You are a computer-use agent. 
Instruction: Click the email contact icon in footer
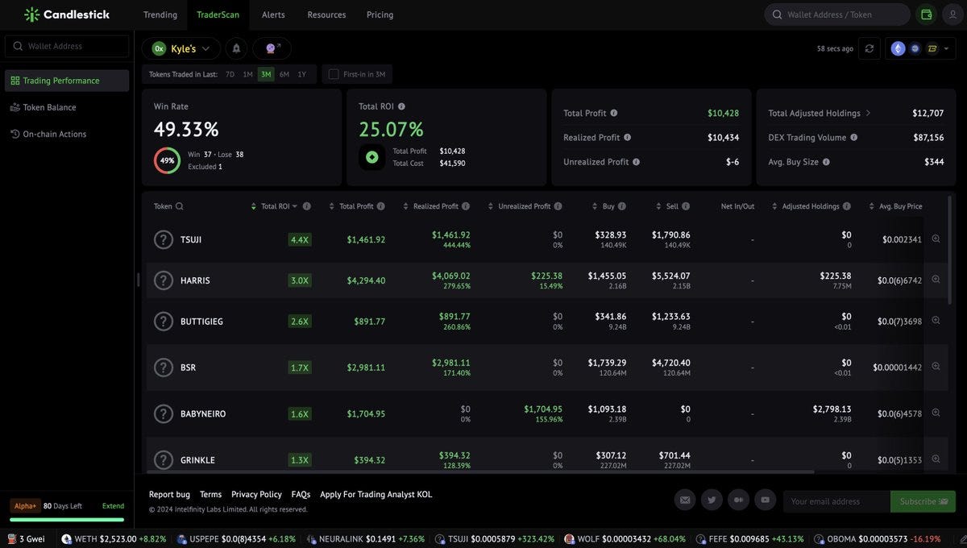click(685, 500)
